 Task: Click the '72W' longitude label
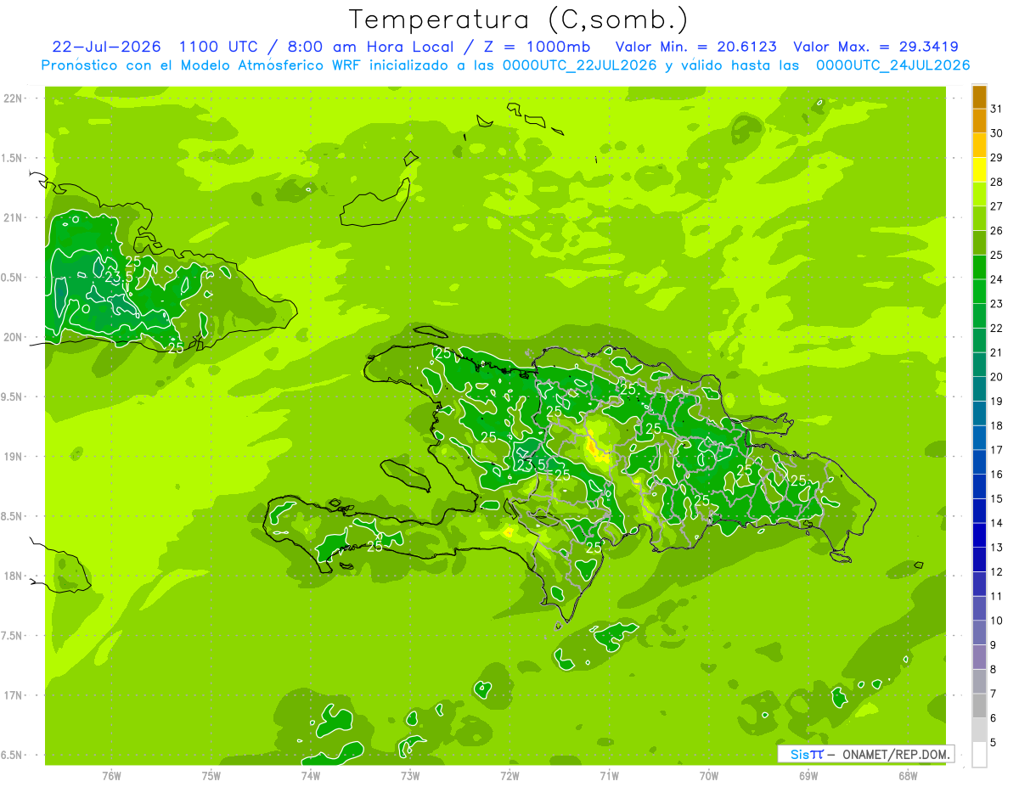click(509, 775)
